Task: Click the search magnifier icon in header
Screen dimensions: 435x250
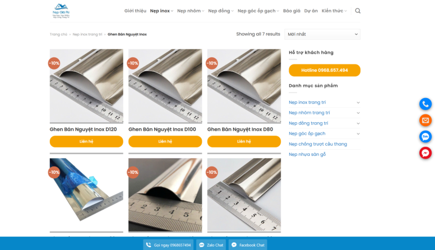Action: click(358, 11)
